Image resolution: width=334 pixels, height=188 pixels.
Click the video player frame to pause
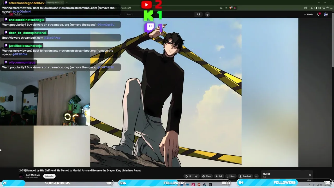click(x=166, y=92)
